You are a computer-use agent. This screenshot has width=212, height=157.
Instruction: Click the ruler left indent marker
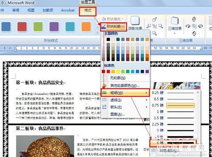[x=15, y=48]
